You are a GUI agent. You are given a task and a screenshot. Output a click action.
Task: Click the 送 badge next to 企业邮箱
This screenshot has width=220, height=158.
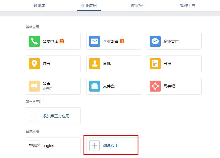click(x=122, y=41)
